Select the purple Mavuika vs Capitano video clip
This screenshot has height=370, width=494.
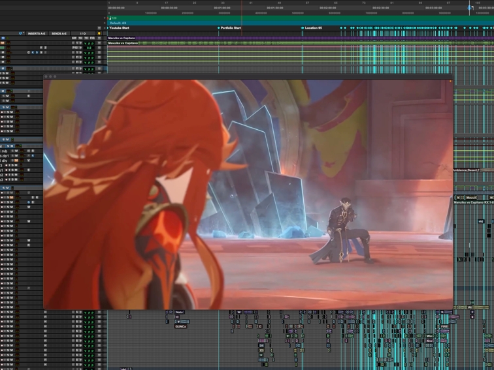tap(301, 38)
